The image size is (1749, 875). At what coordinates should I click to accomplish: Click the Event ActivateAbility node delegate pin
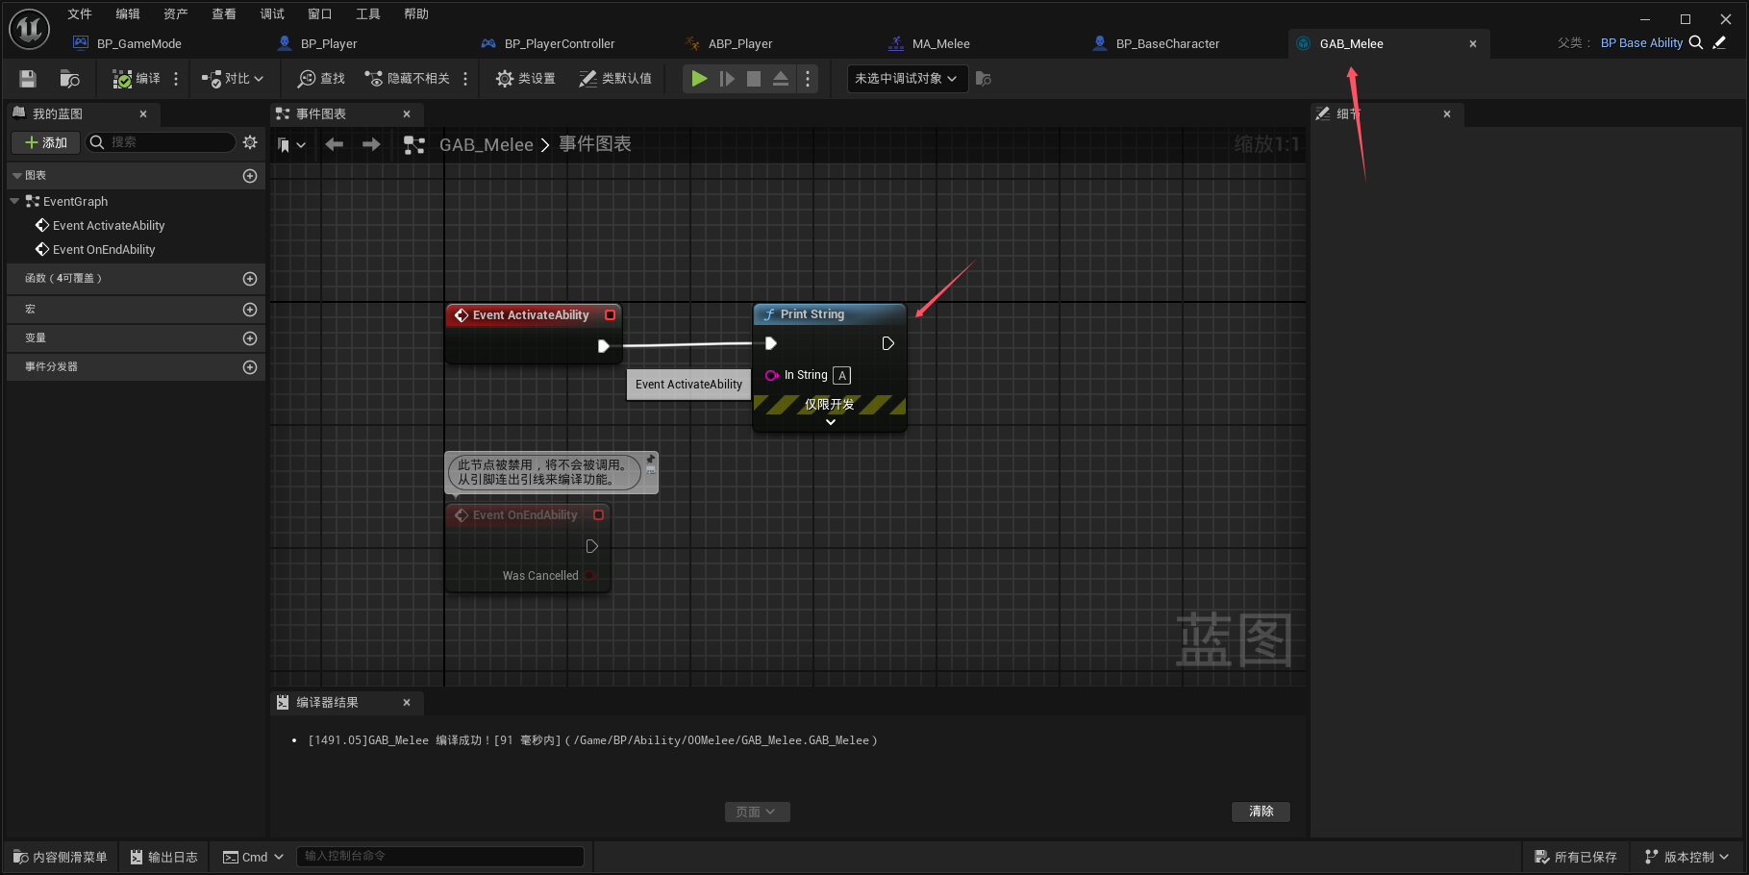point(610,314)
